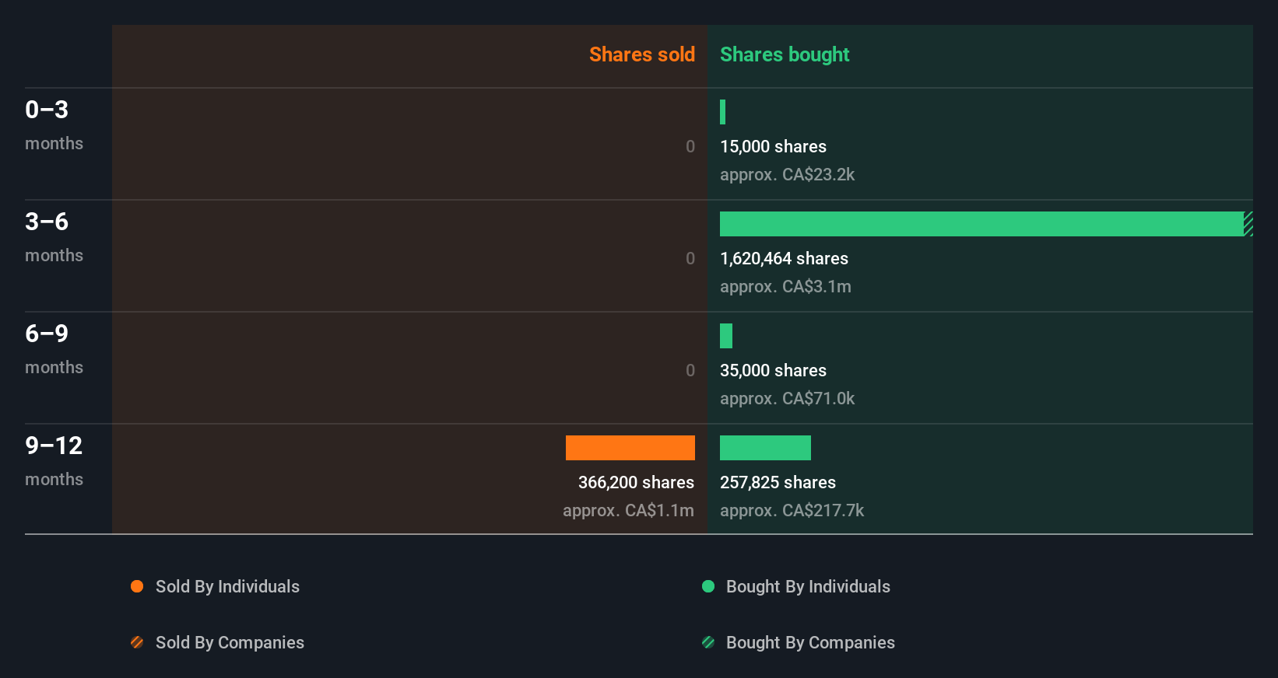Screen dimensions: 1278x678
Task: Select the Sold By Individuals legend label
Action: pos(227,586)
